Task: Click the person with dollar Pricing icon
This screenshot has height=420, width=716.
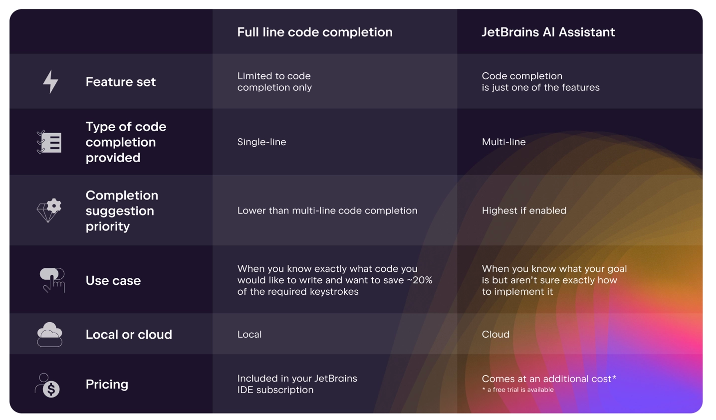Action: (48, 385)
